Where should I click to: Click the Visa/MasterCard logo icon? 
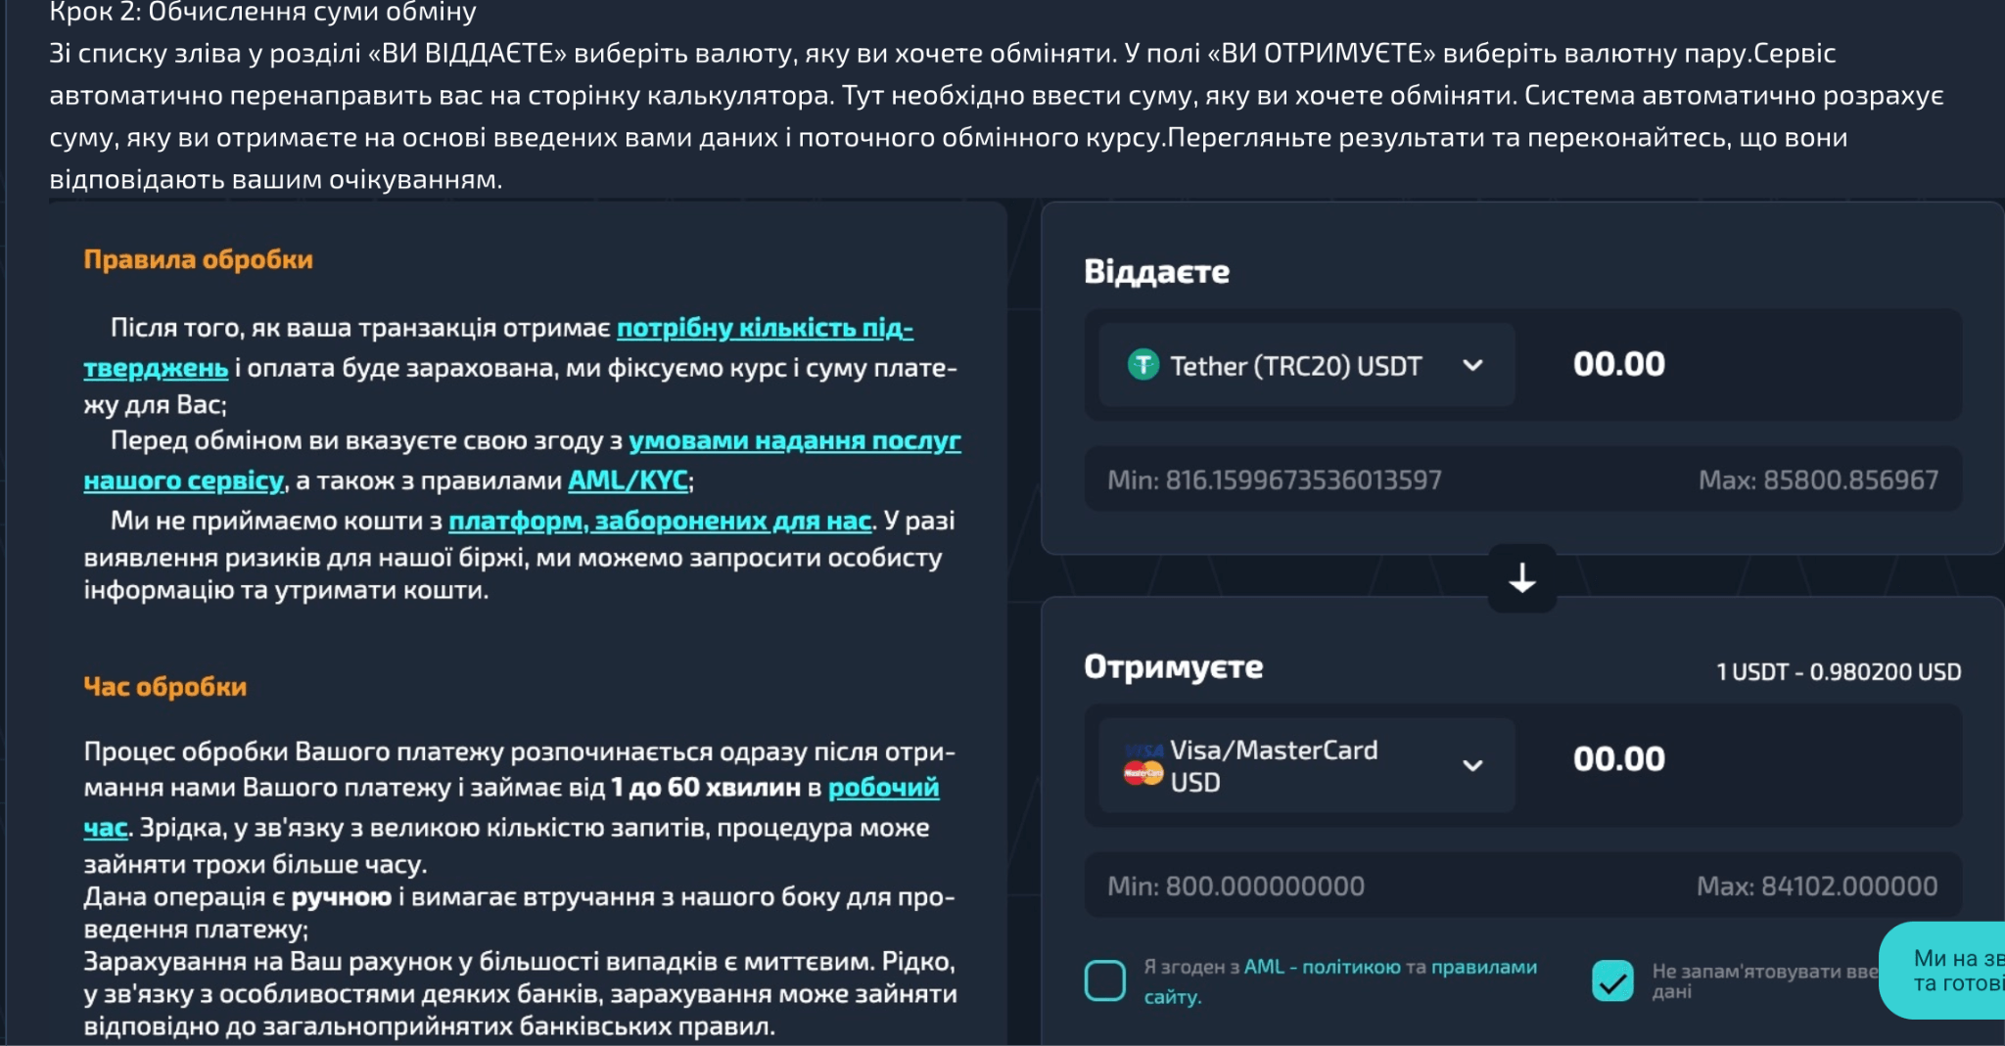pos(1142,766)
